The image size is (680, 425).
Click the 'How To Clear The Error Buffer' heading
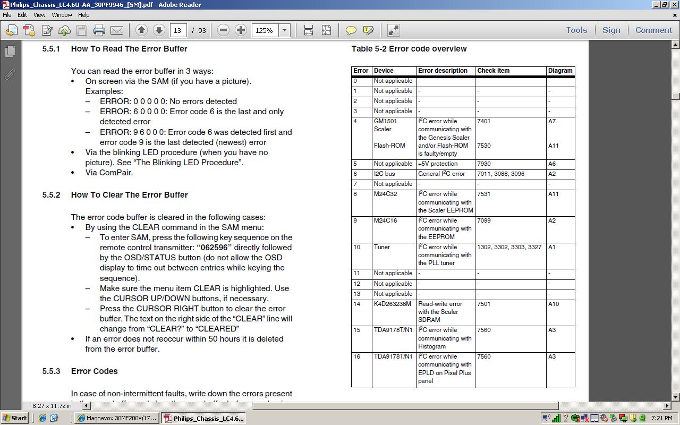pyautogui.click(x=129, y=195)
